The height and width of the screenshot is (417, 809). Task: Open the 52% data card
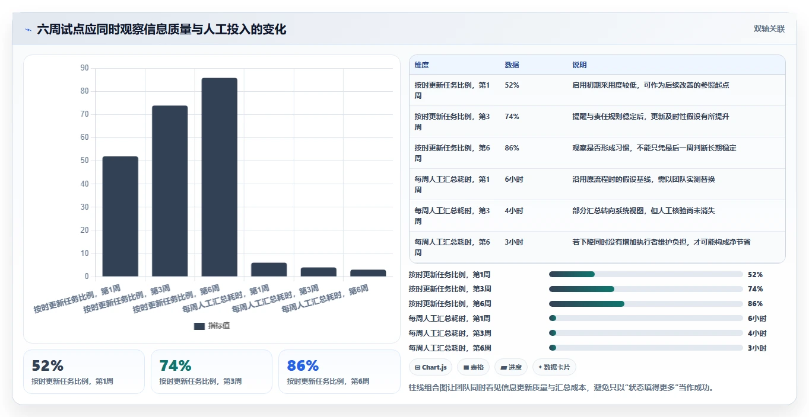[84, 371]
